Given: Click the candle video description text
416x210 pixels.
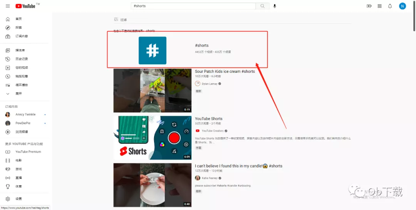Looking at the screenshot, I should click(223, 186).
